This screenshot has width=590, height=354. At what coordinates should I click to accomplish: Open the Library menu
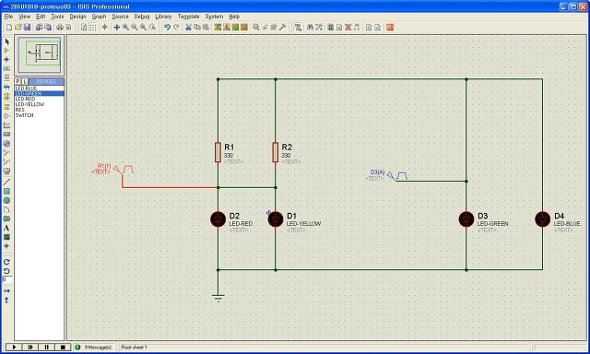click(x=163, y=17)
